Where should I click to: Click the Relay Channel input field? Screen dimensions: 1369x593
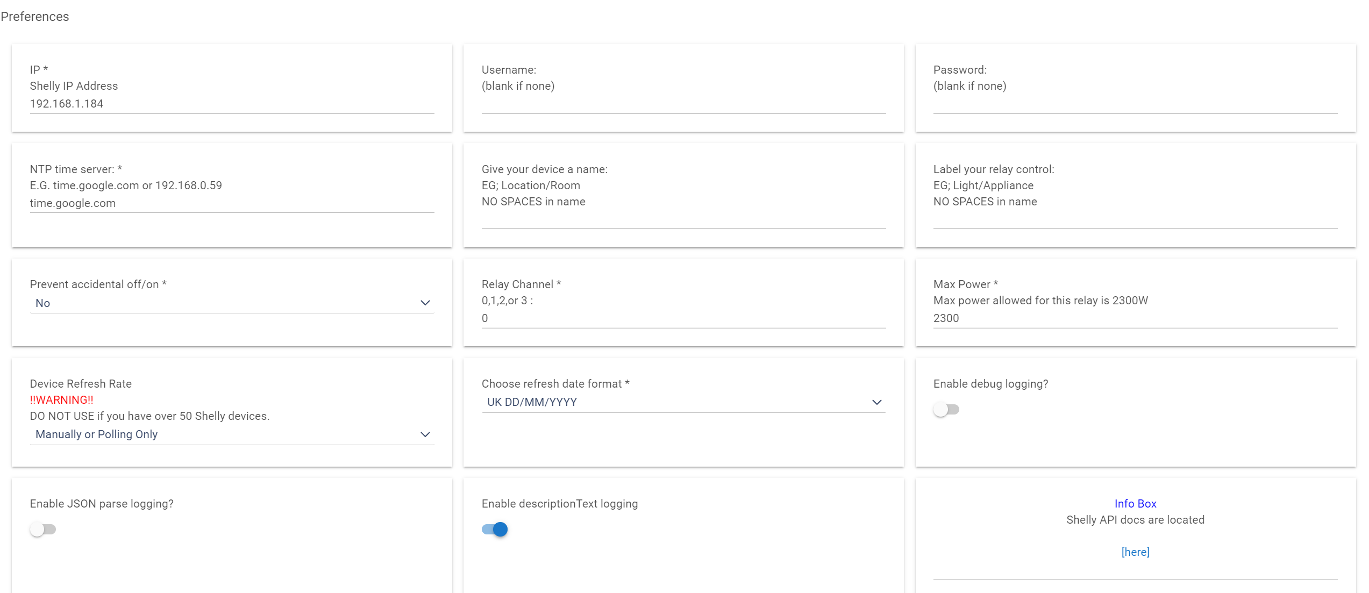click(683, 318)
